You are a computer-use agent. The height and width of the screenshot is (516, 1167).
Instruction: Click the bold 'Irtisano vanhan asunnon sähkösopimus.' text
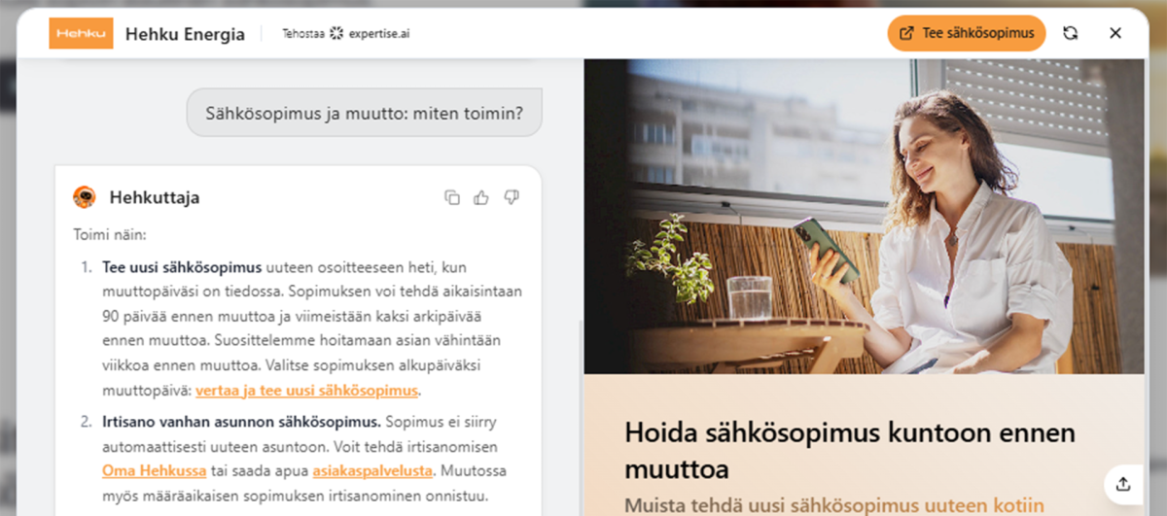point(241,422)
